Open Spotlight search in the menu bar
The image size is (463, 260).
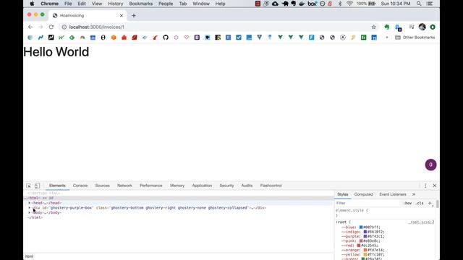pos(419,4)
